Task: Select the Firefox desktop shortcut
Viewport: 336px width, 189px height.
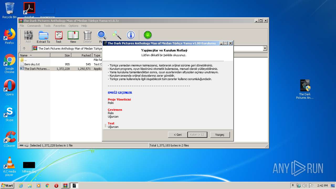Action: (9, 36)
